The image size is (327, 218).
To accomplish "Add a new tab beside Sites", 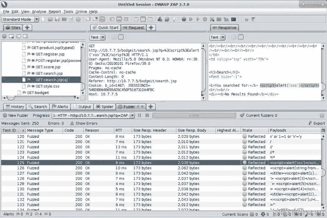I will click(x=27, y=27).
